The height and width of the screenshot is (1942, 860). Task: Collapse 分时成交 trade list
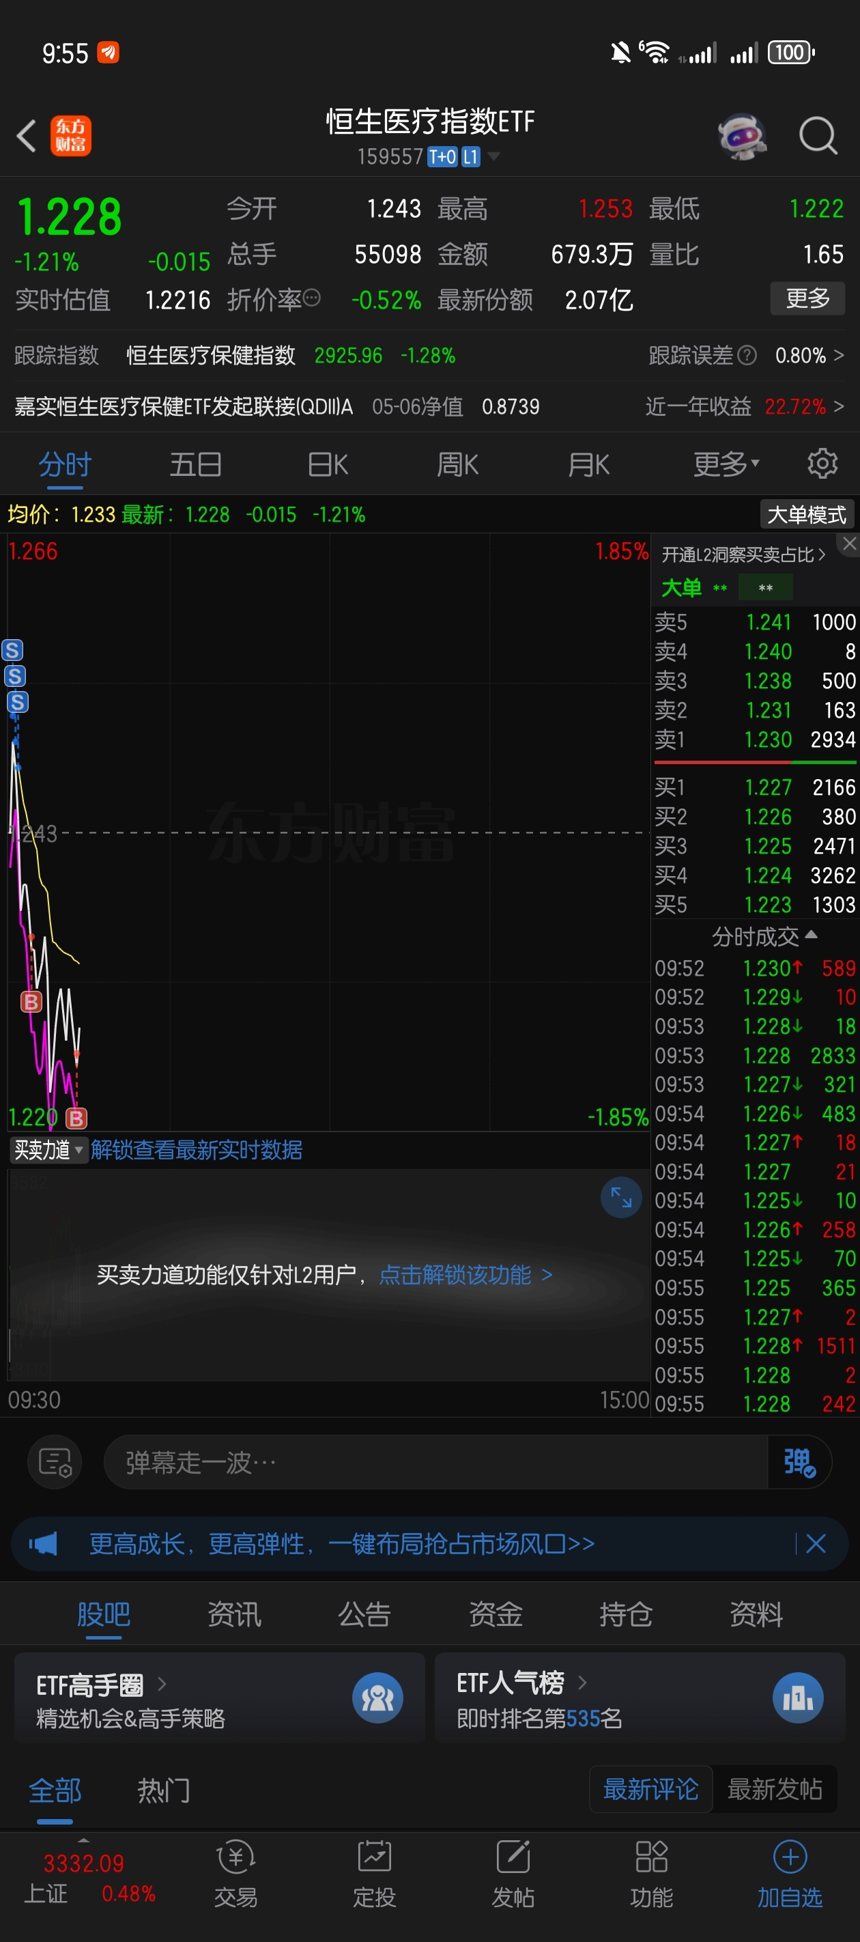[x=764, y=936]
